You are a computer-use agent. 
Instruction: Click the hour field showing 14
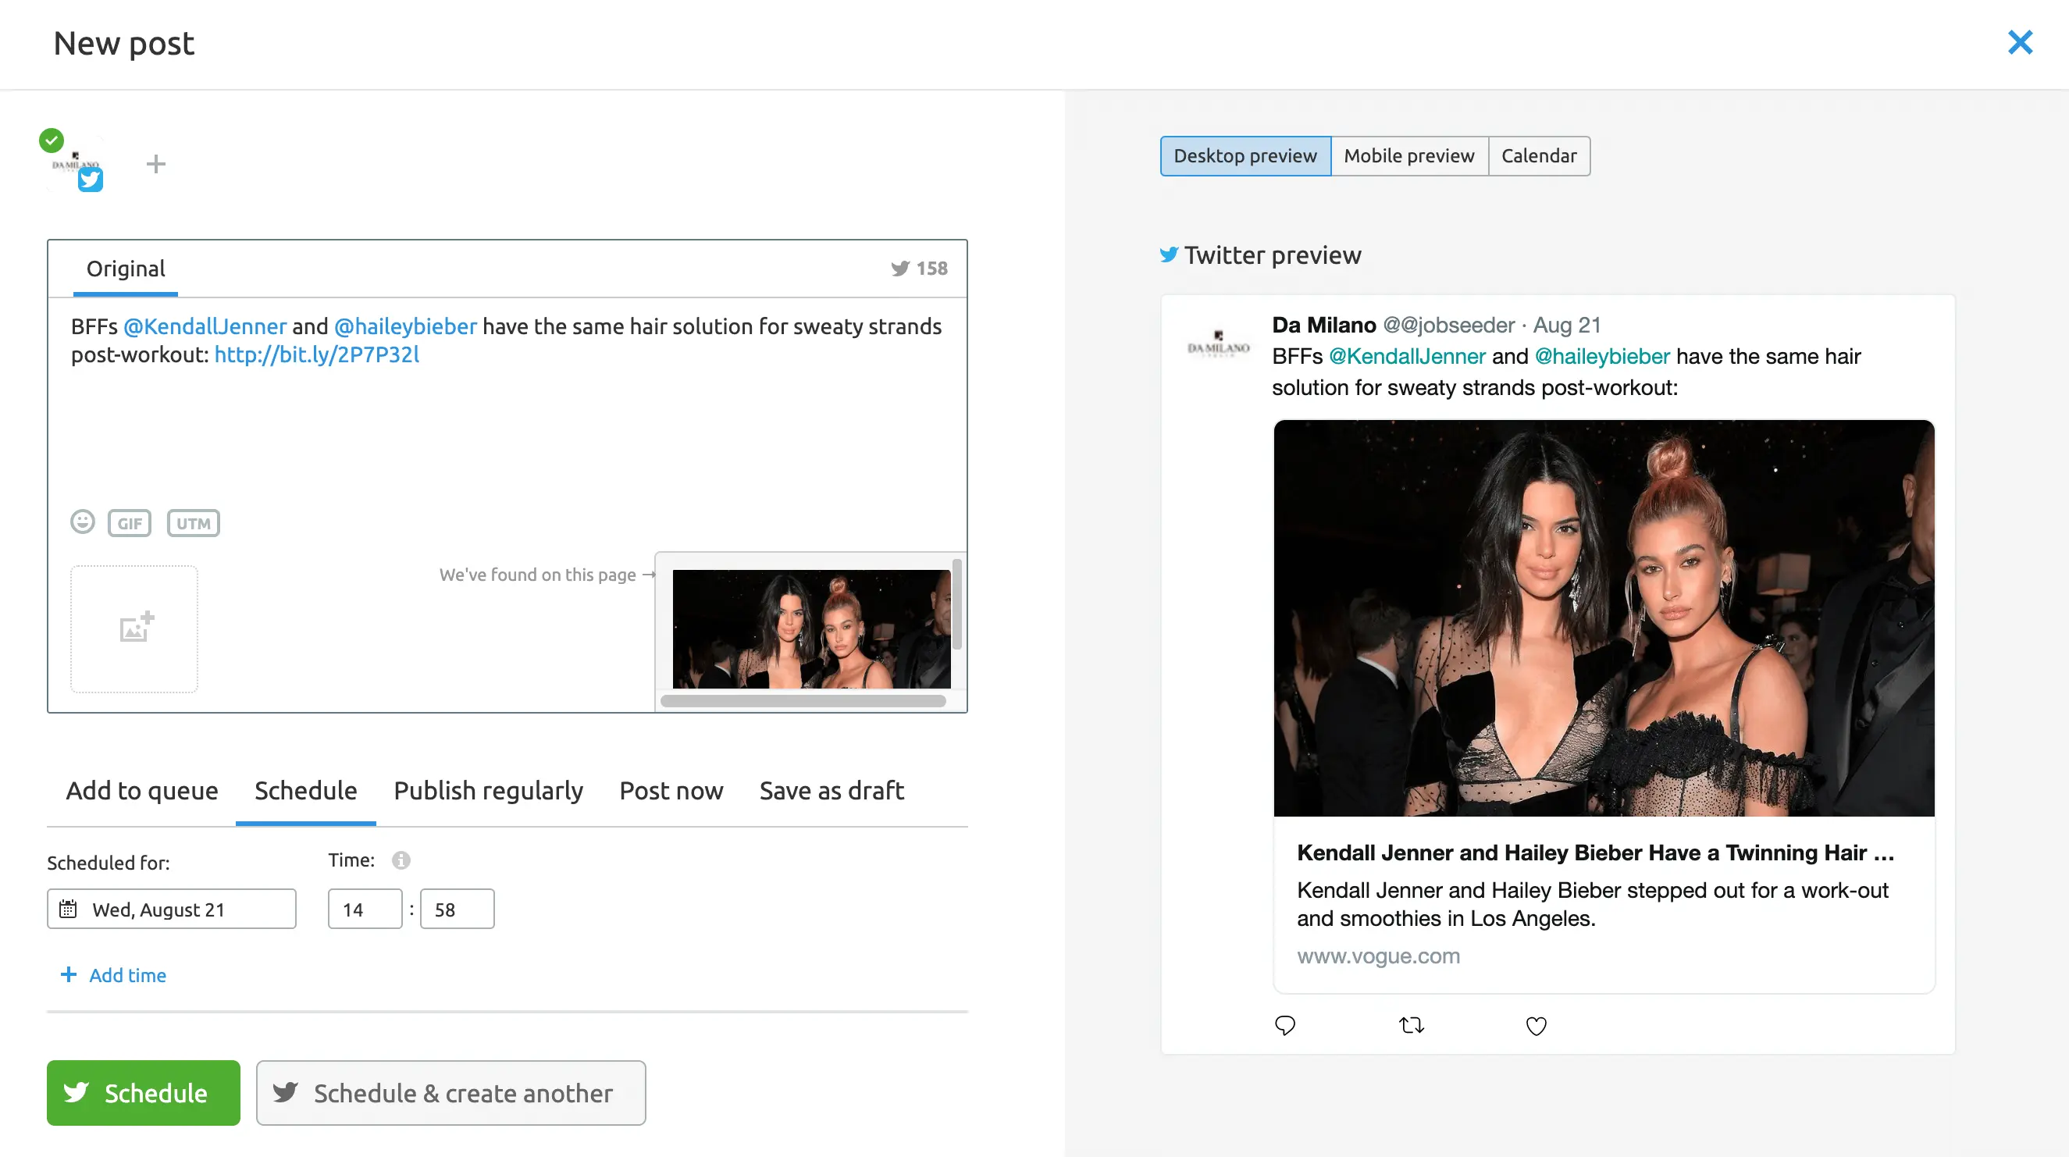365,909
